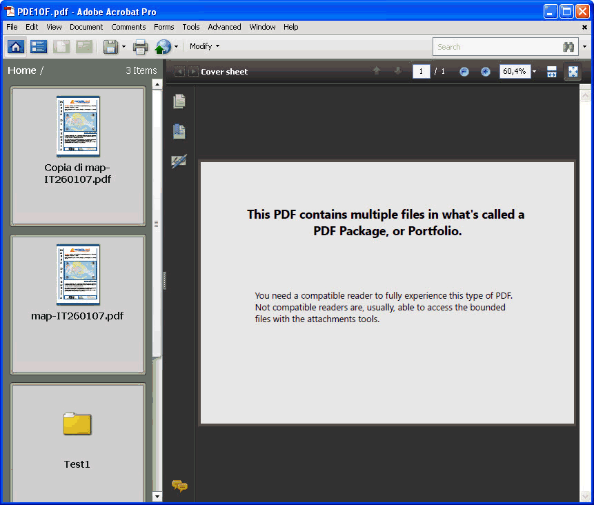Click the fit full page icon

(573, 72)
